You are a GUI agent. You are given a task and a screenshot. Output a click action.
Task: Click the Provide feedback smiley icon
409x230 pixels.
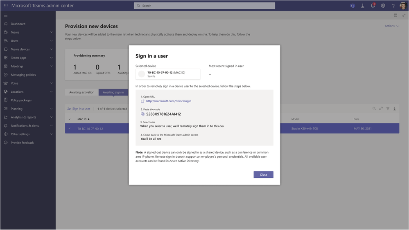tap(6, 143)
